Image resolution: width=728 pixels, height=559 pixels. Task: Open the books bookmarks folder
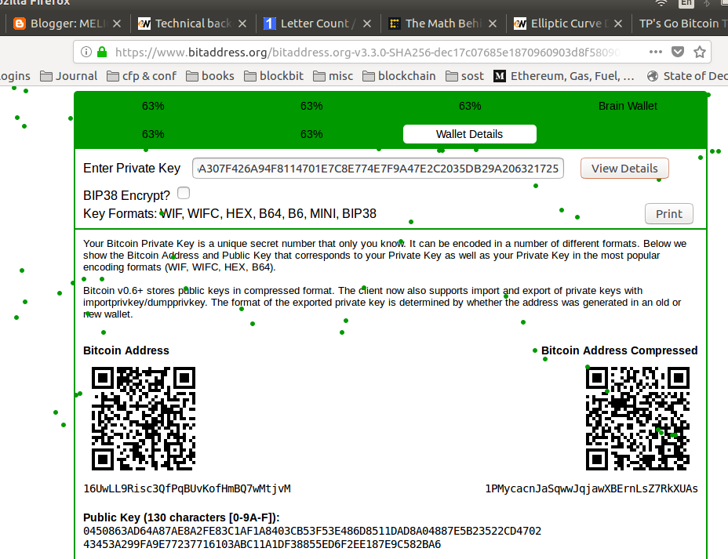(x=210, y=75)
